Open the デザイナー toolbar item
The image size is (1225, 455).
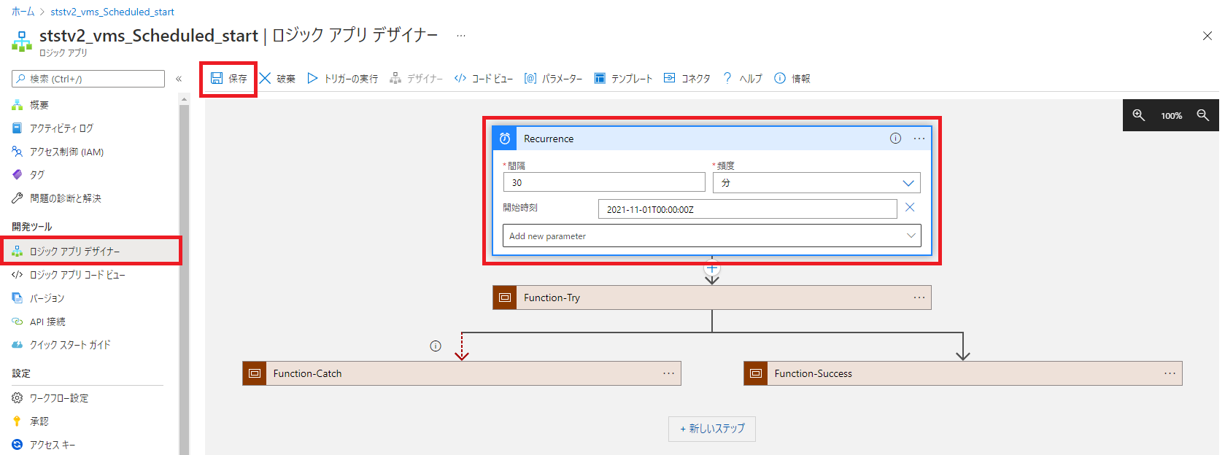(x=416, y=79)
